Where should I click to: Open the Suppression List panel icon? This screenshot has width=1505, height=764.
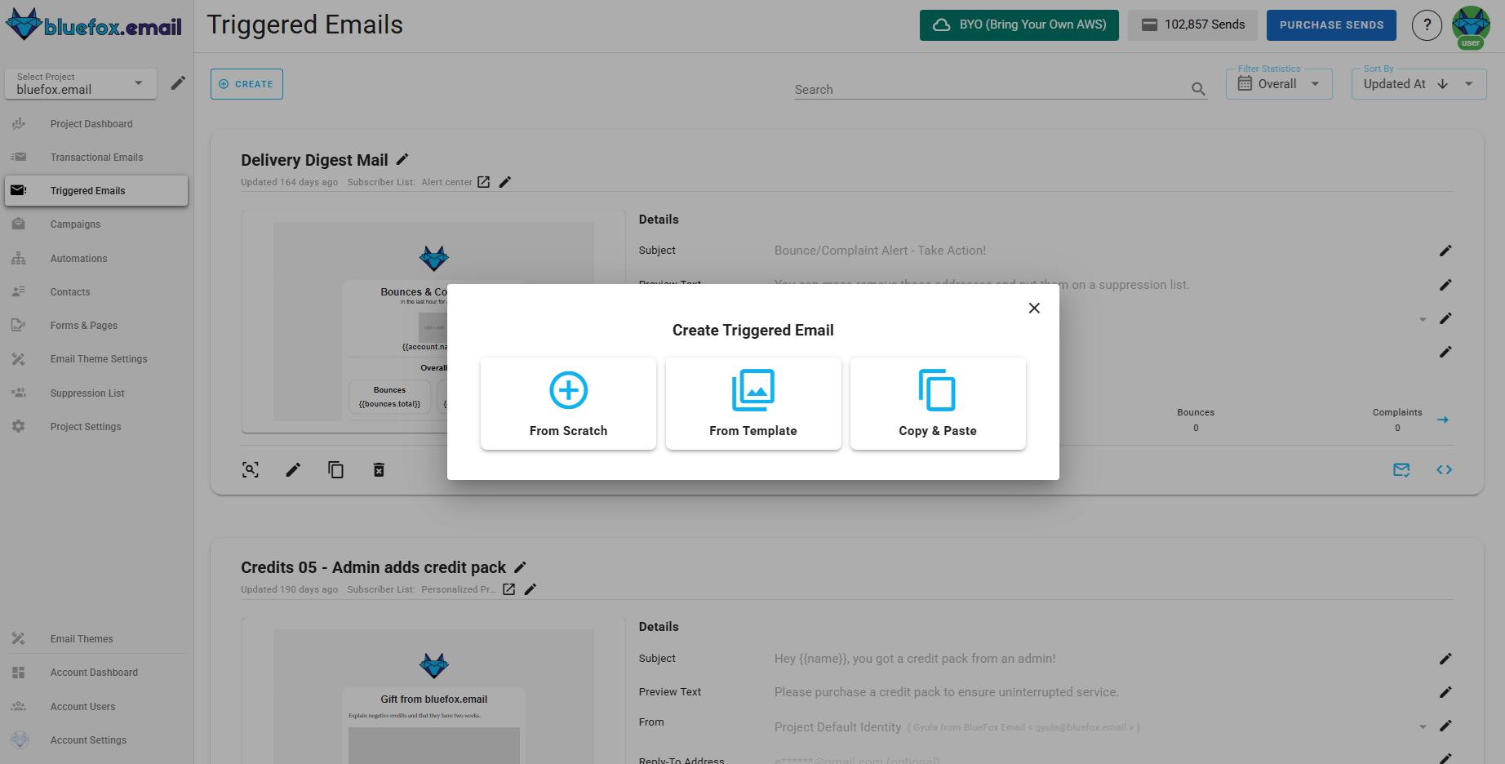(19, 393)
